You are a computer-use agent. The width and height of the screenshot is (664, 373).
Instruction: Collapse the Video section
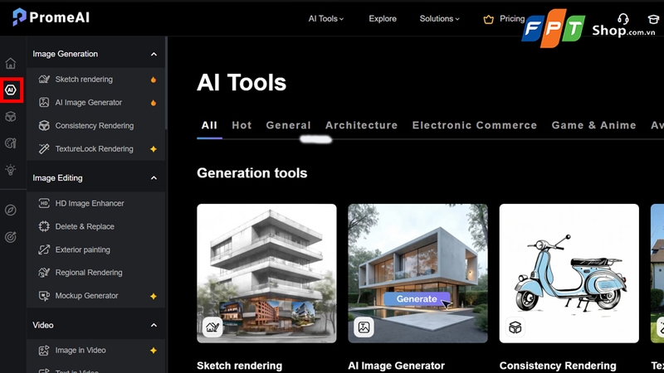(154, 325)
